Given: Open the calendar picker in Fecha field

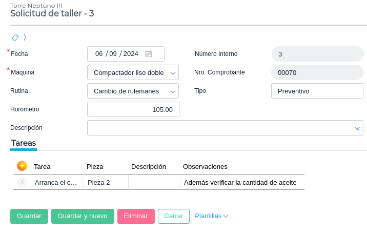Looking at the screenshot, I should [x=148, y=54].
